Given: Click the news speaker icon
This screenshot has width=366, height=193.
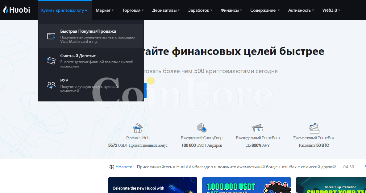Looking at the screenshot, I should 111,167.
